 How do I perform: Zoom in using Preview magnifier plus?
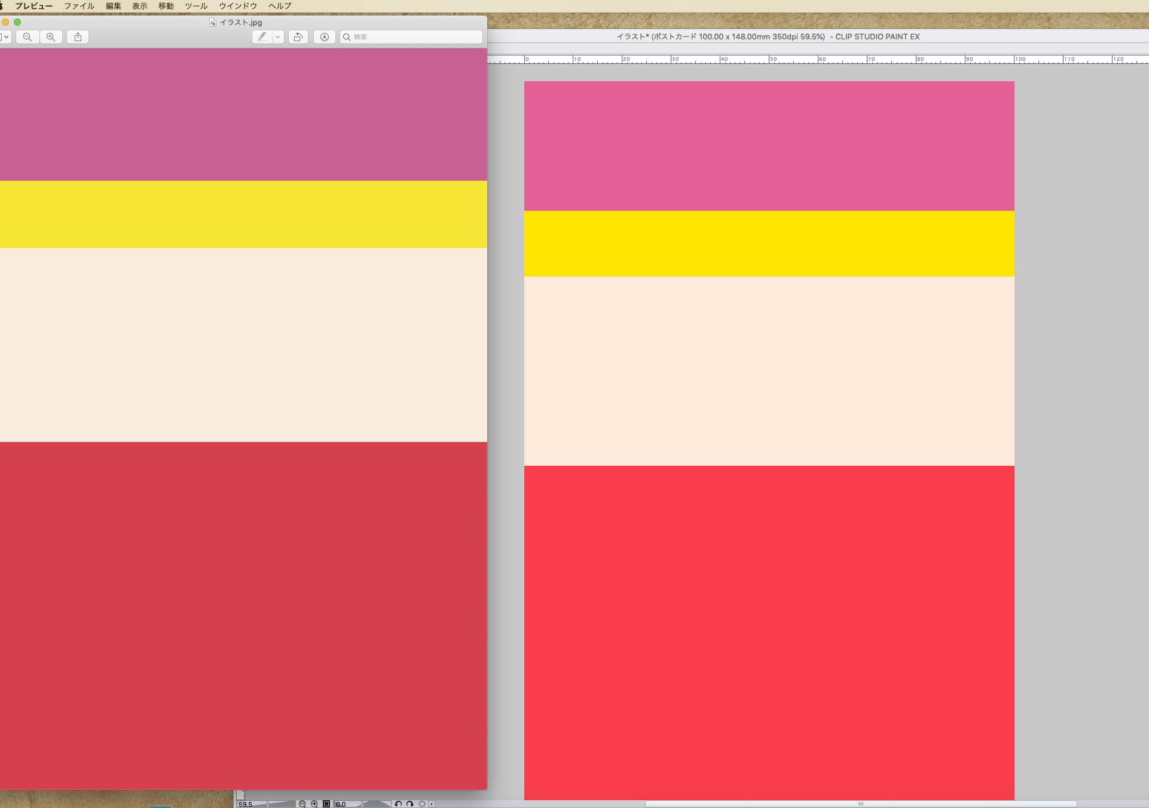[x=51, y=37]
